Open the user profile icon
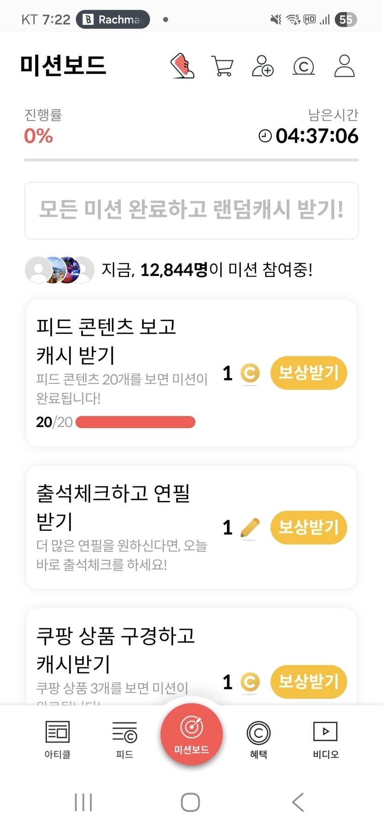Image resolution: width=383 pixels, height=830 pixels. pos(344,66)
